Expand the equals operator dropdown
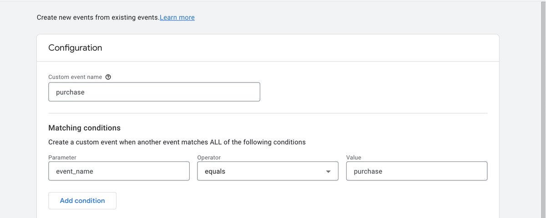This screenshot has height=218, width=546. click(x=267, y=171)
